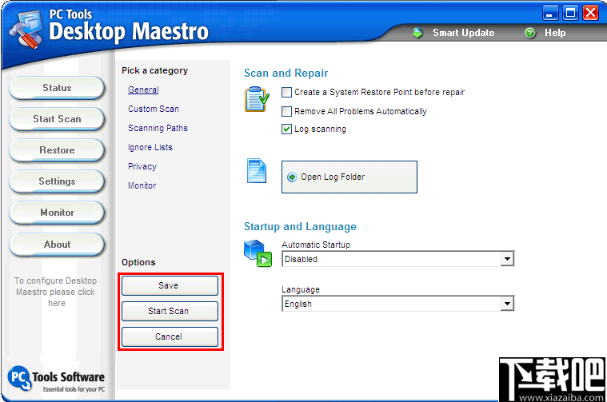
Task: Click the Smart Update text link
Action: (463, 33)
